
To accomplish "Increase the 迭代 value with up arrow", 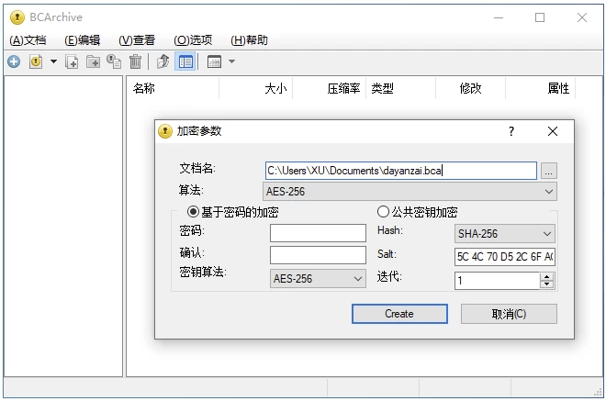I will click(x=547, y=276).
